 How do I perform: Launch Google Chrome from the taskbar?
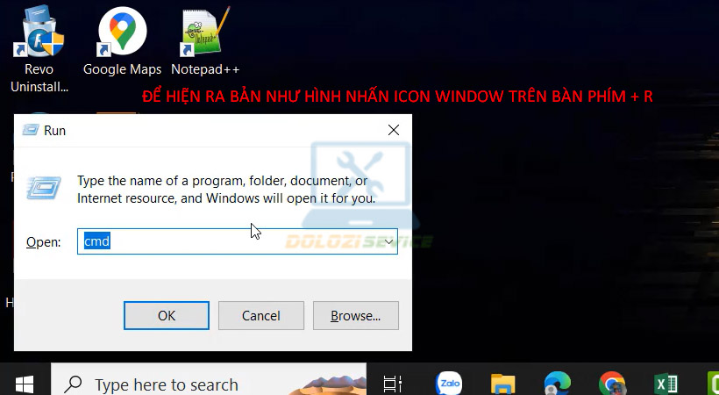pos(612,384)
